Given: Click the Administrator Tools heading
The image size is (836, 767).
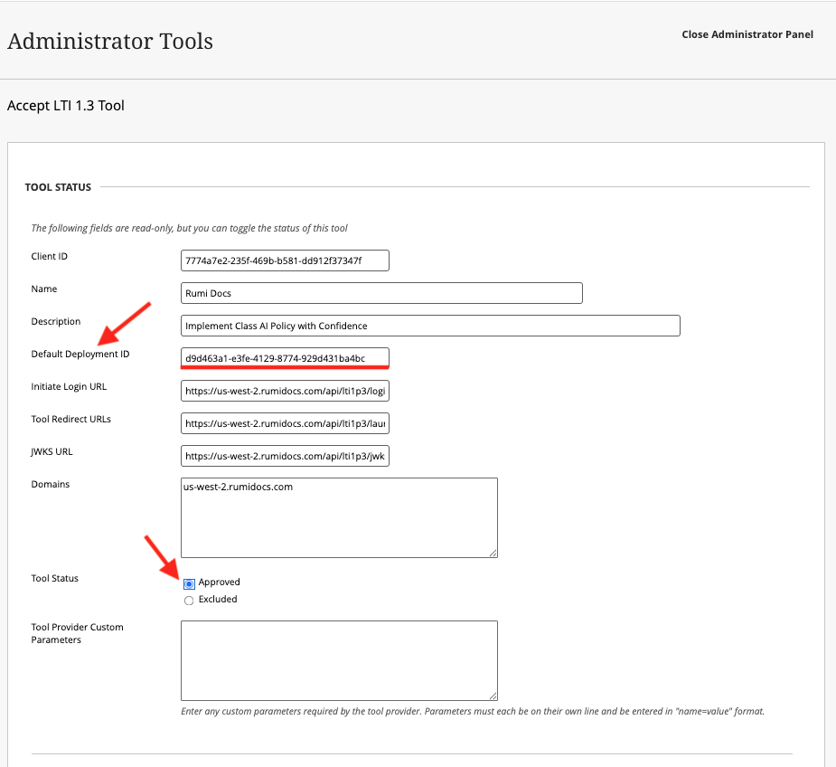Looking at the screenshot, I should pyautogui.click(x=110, y=42).
